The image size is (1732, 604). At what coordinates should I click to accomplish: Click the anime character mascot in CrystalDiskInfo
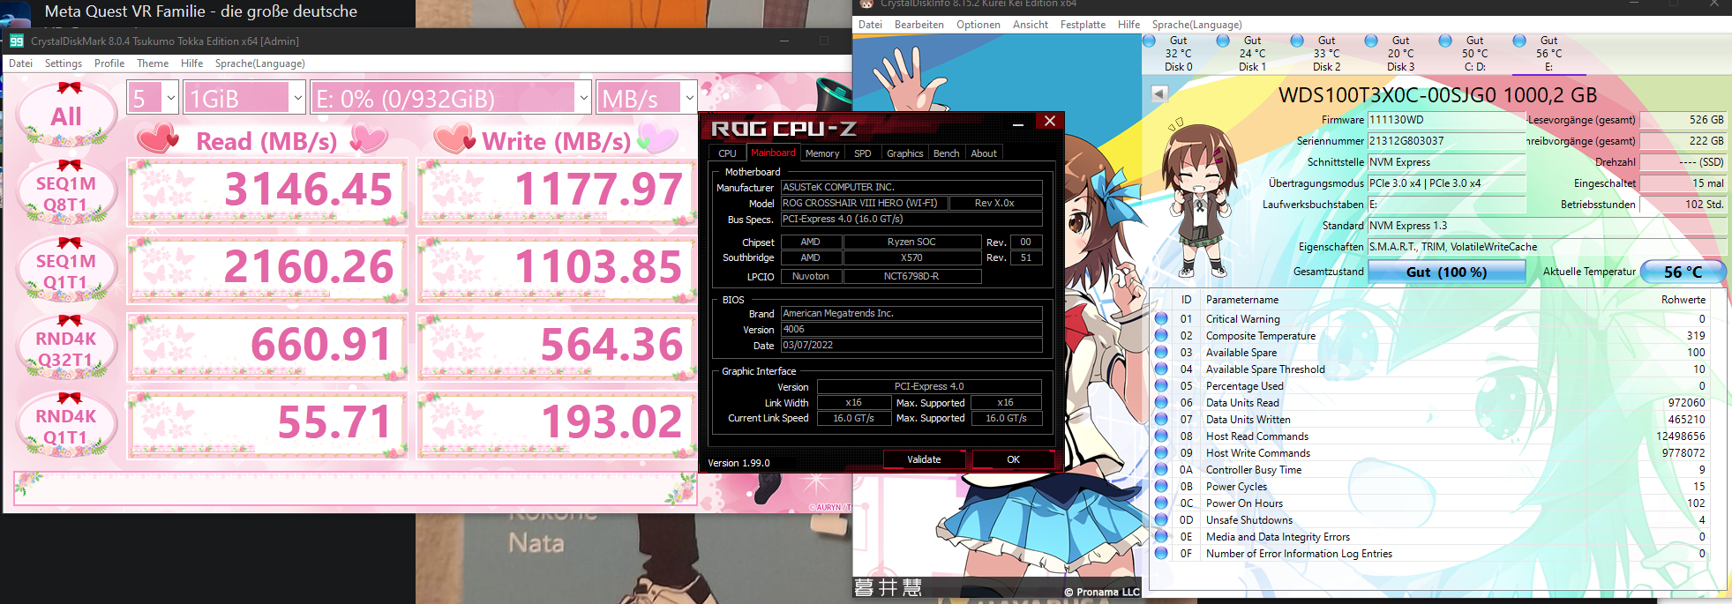(x=1198, y=198)
